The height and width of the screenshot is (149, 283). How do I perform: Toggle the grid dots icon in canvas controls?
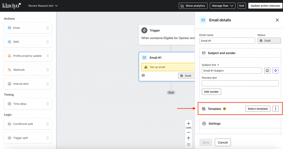point(188,145)
